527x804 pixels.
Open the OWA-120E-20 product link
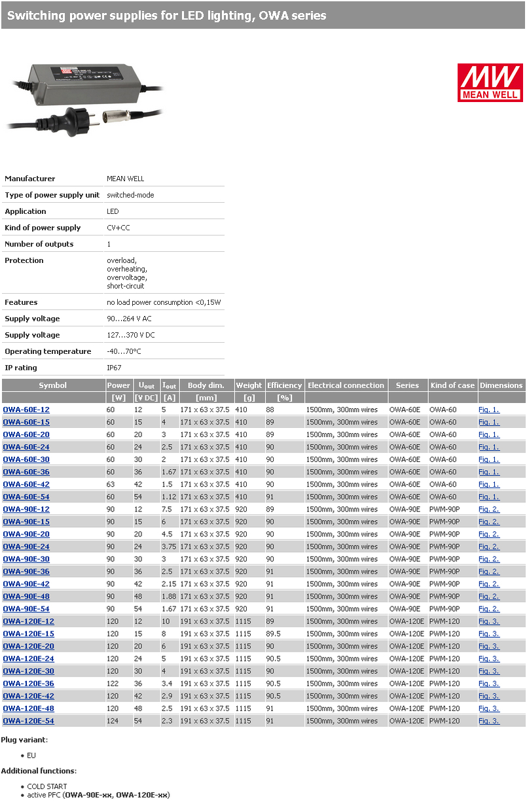(x=29, y=646)
